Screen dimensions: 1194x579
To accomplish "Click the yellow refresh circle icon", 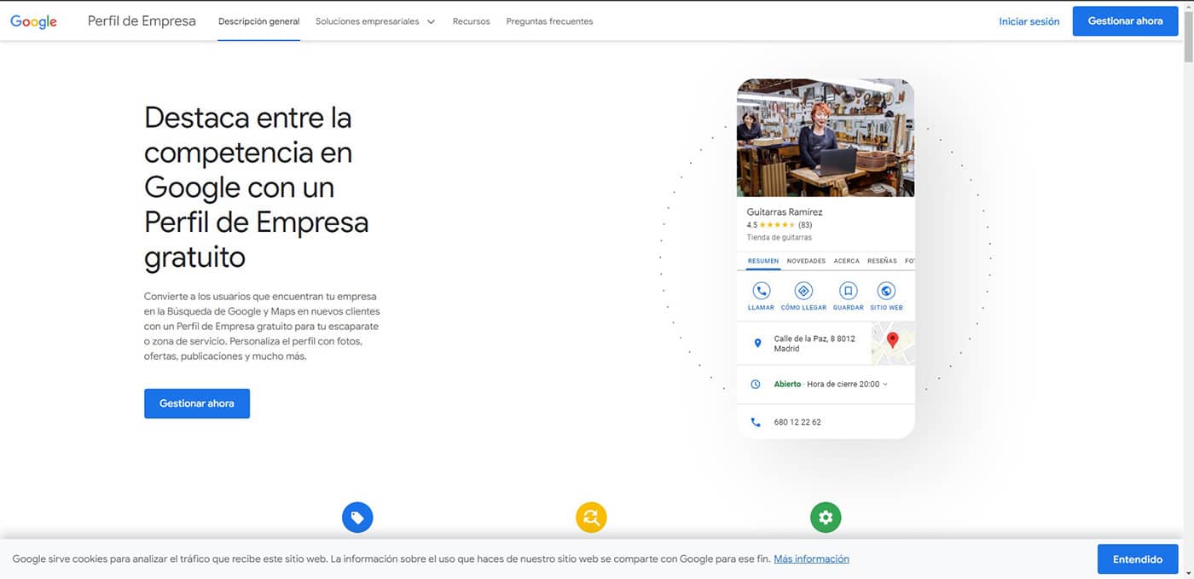I will pos(591,517).
